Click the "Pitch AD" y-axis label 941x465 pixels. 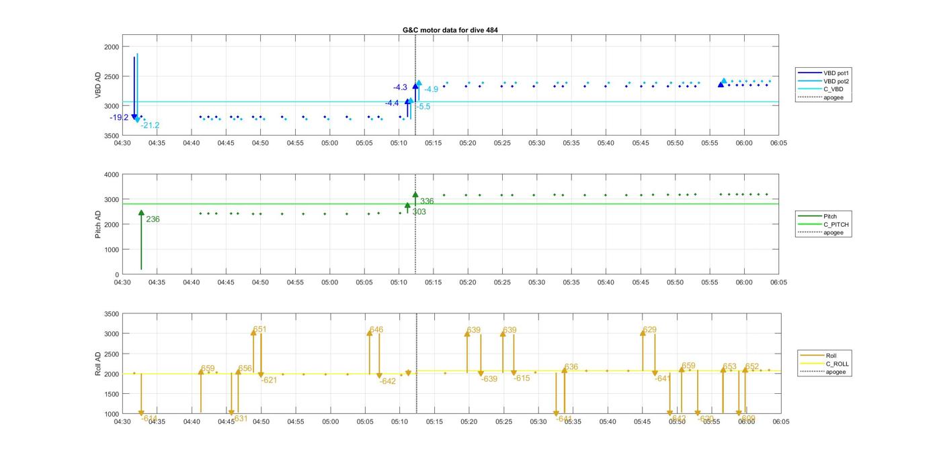(x=98, y=224)
